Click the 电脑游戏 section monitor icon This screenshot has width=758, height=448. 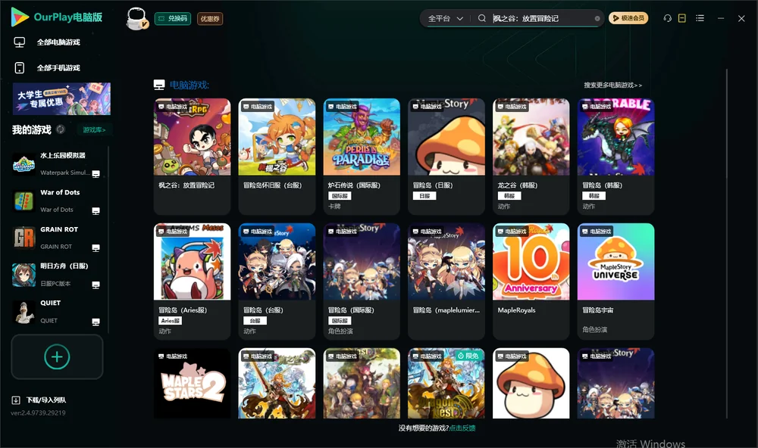tap(159, 85)
